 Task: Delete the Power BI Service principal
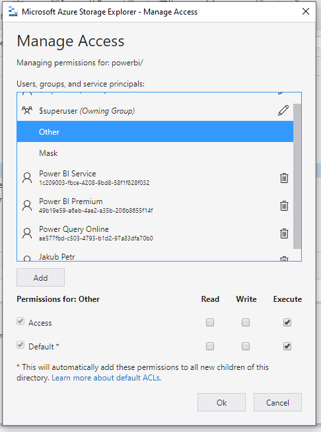point(284,178)
